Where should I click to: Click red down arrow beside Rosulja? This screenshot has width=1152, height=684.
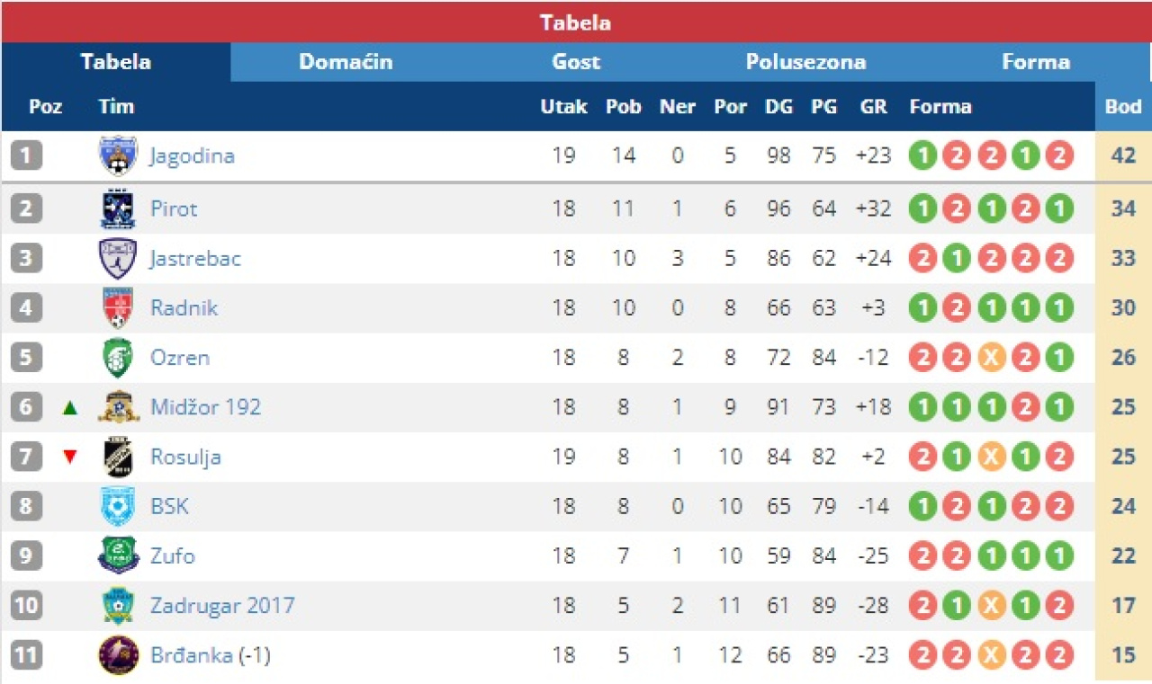(70, 457)
